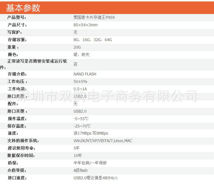Click the current value 0.5~1A
214x187 pixels.
click(x=80, y=89)
